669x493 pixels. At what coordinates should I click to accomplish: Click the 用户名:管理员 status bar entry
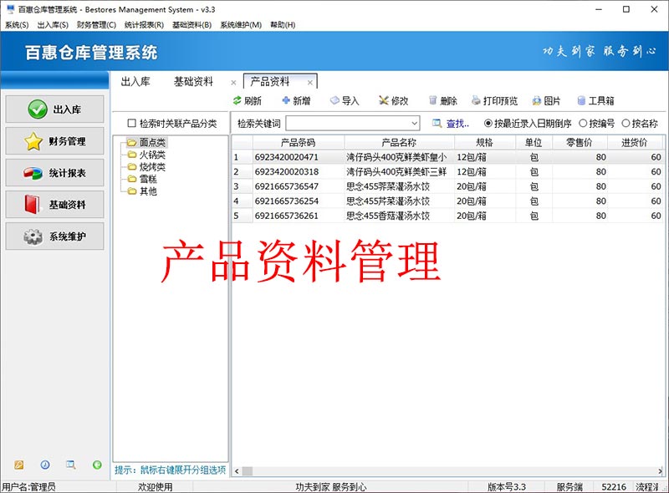pyautogui.click(x=28, y=486)
